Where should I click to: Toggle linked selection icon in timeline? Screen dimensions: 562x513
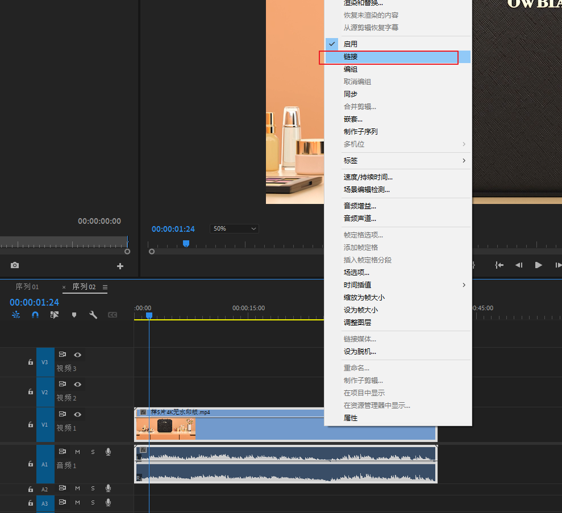[x=55, y=315]
